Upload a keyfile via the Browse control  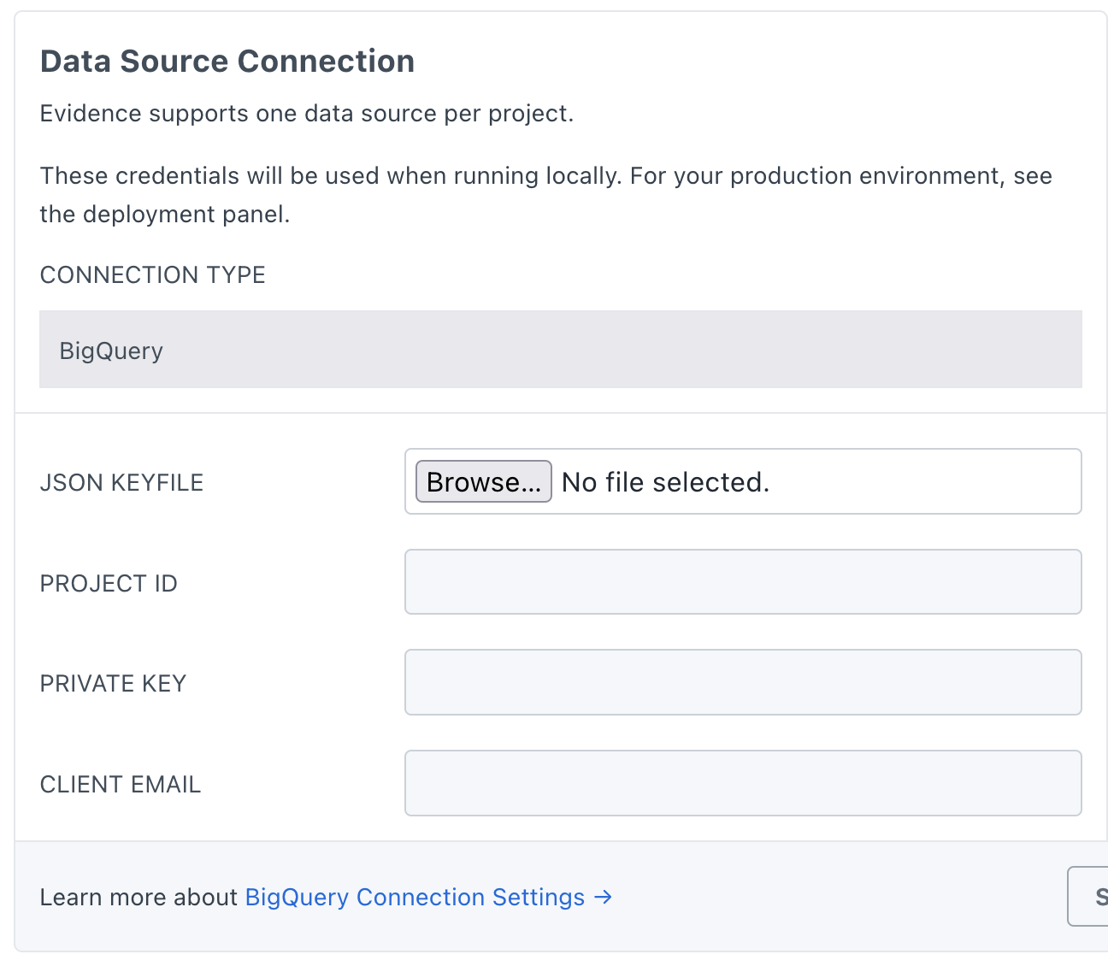pos(482,481)
